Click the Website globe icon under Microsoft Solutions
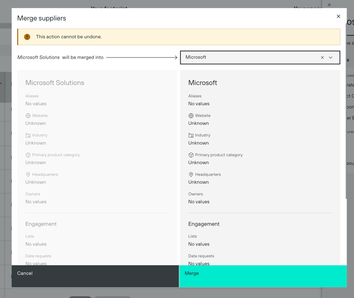Screen dimensions: 354x298 (x=28, y=116)
